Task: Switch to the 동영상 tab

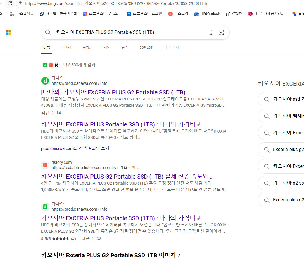Action: (x=87, y=47)
